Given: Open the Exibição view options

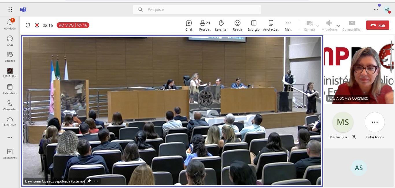Looking at the screenshot, I should point(254,25).
